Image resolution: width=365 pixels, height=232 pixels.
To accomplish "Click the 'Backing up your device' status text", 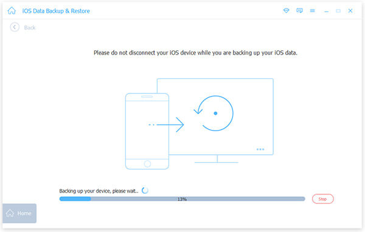I will (x=99, y=191).
